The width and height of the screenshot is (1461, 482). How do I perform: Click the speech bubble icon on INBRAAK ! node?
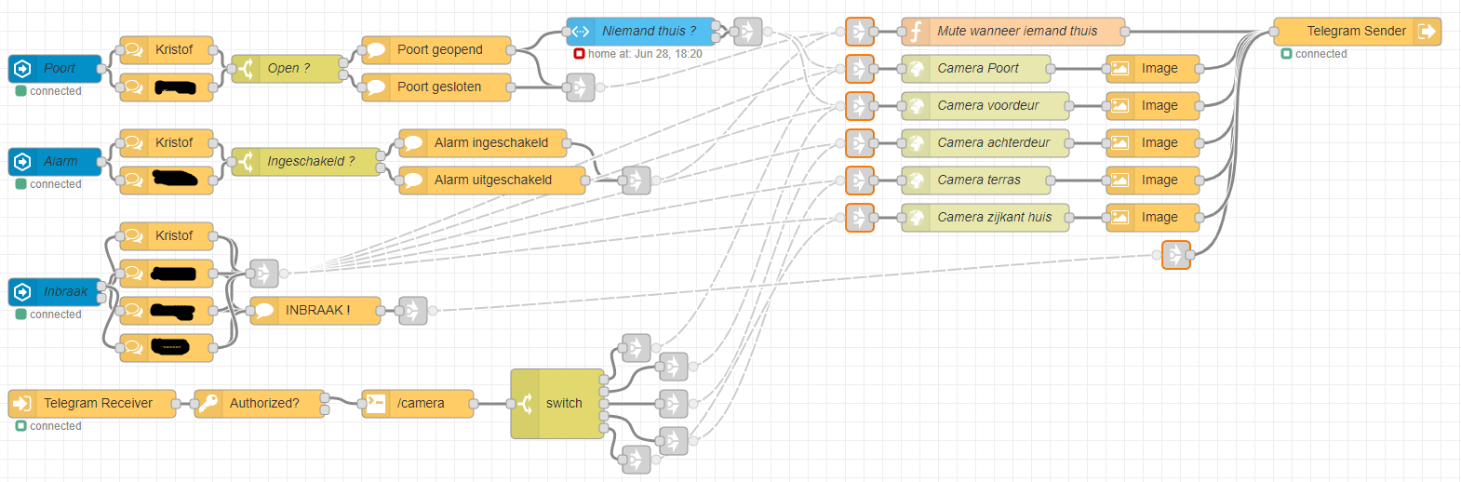coord(264,310)
